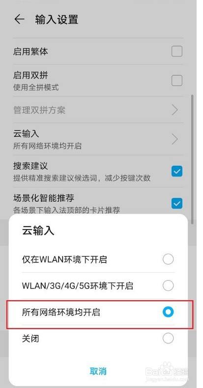
Task: Tap the back arrow icon
Action: click(19, 19)
